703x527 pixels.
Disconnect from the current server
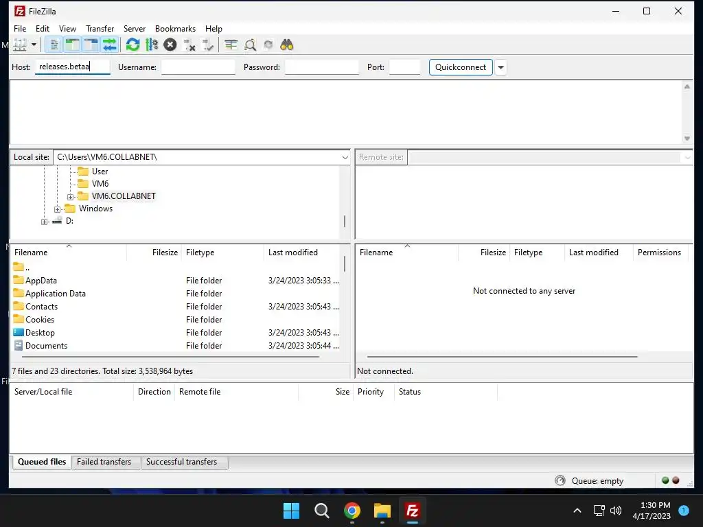click(x=189, y=45)
